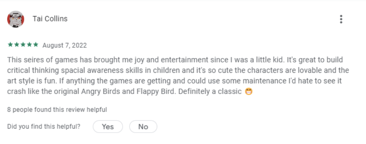Click the 'Did you find this helpful?' label
The width and height of the screenshot is (366, 144).
point(44,126)
